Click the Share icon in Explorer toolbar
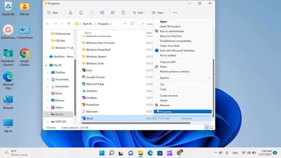 112,13
